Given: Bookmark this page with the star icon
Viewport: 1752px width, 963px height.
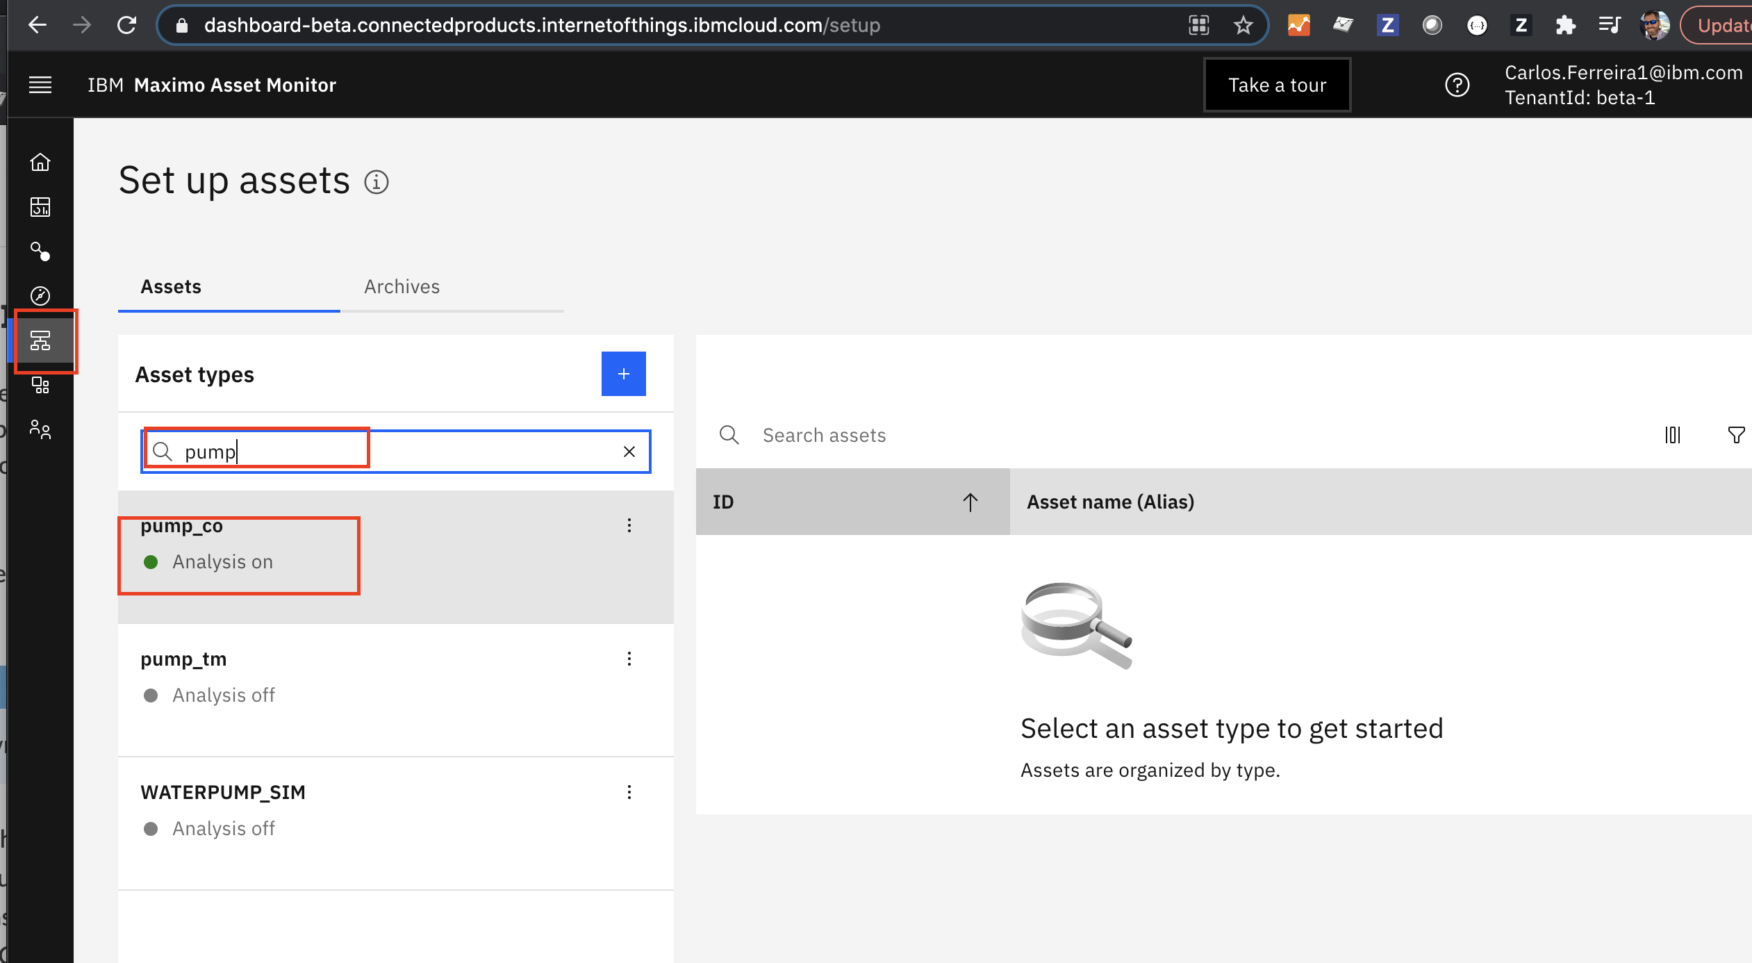Looking at the screenshot, I should [1243, 25].
